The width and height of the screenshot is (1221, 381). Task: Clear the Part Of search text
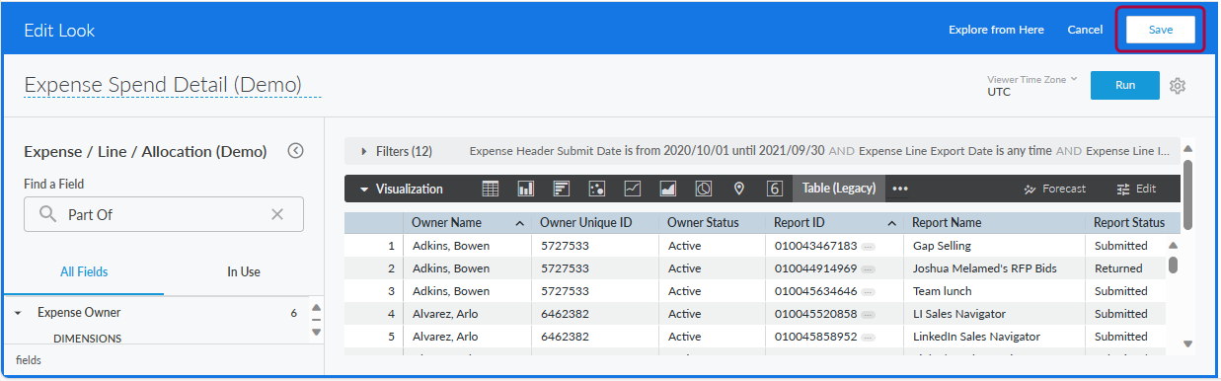click(277, 214)
